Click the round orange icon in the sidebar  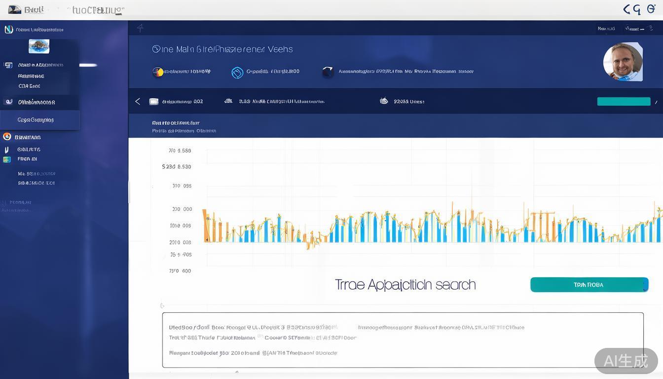pos(7,137)
